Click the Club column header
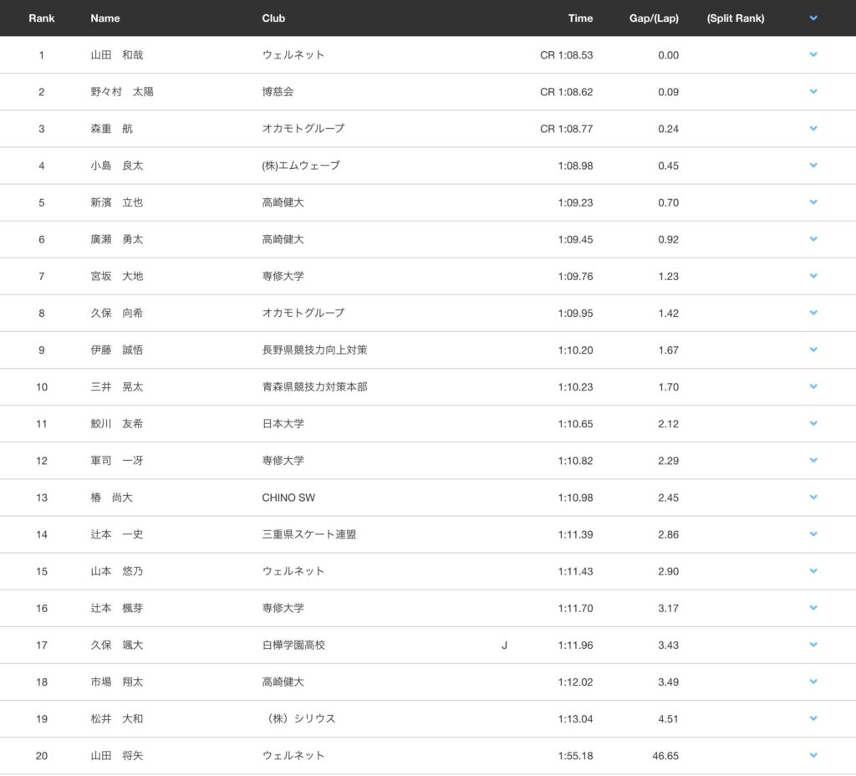 click(x=273, y=18)
